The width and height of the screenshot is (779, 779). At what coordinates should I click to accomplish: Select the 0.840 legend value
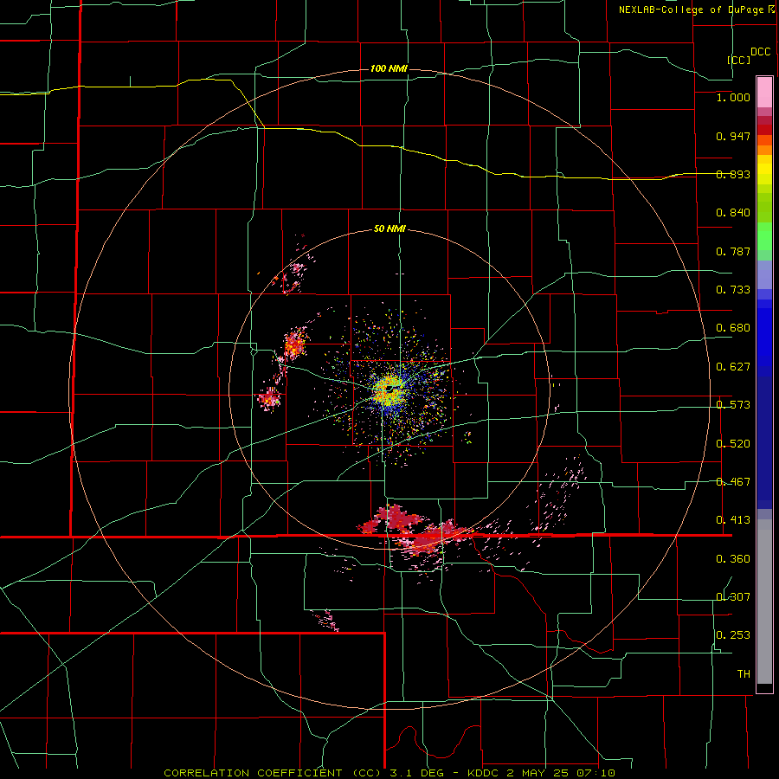coord(733,213)
